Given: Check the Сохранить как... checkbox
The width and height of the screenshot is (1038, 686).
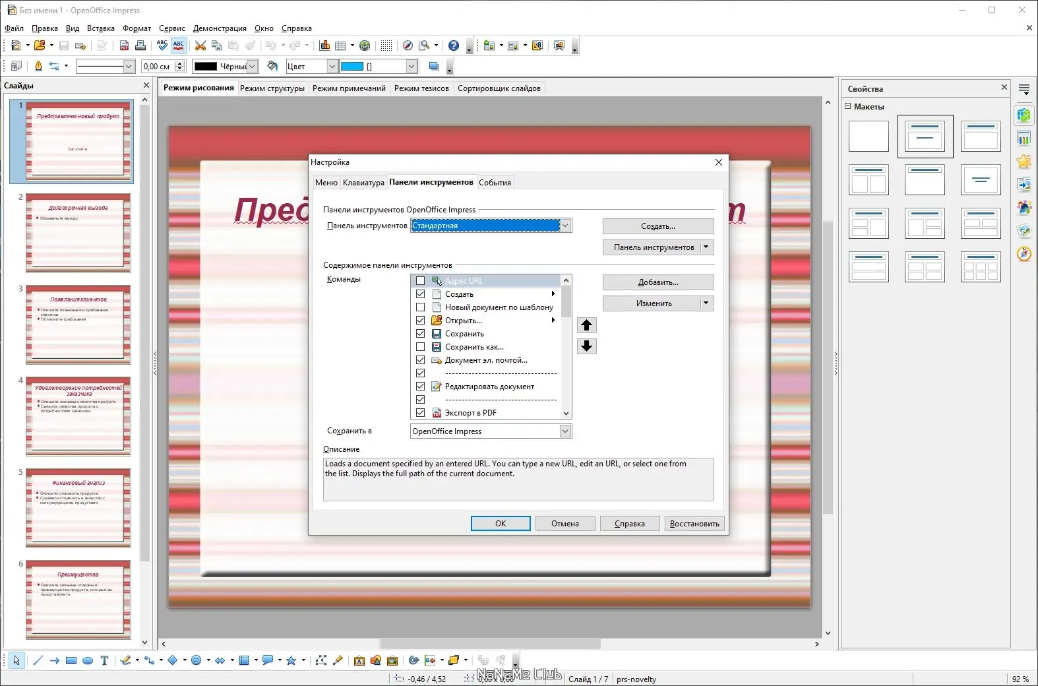Looking at the screenshot, I should (x=420, y=347).
